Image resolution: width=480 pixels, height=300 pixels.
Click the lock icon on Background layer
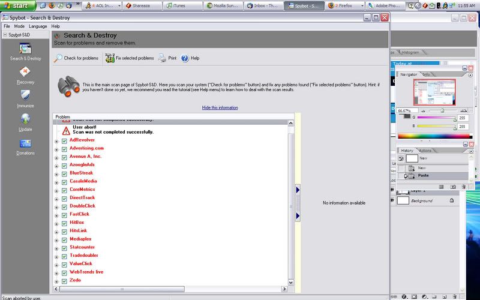(x=452, y=200)
